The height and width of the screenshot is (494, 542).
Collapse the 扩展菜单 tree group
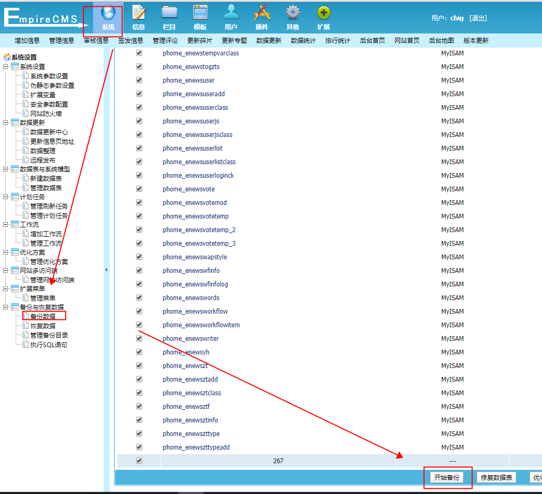tap(6, 289)
